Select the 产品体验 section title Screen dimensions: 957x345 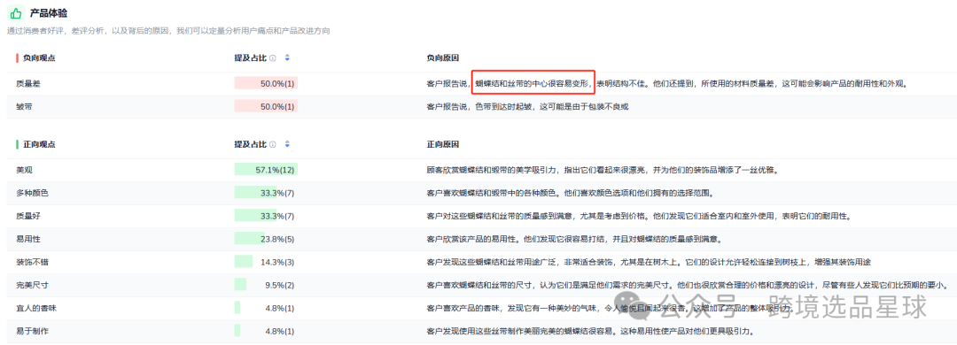[x=49, y=12]
